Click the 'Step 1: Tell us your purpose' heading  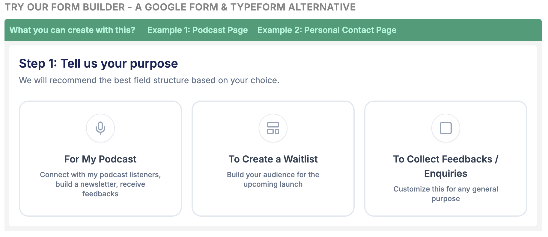[98, 63]
